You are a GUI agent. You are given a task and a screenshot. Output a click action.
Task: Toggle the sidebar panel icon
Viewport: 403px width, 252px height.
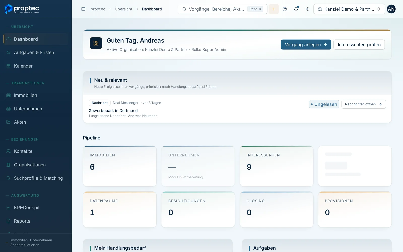tap(83, 9)
